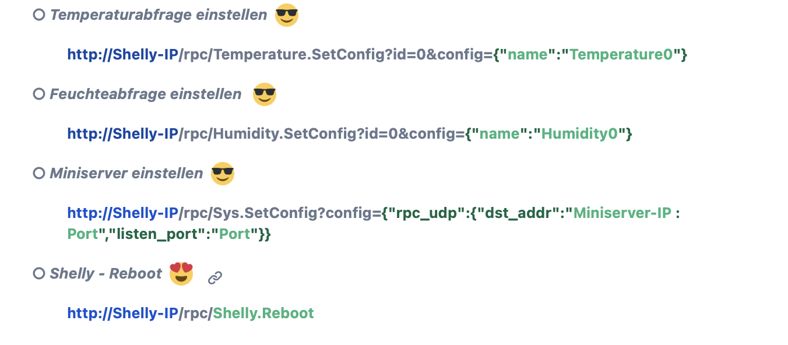This screenshot has height=345, width=788.
Task: Open http://Shelly-IP in the Shelly.Reboot URL
Action: point(122,314)
